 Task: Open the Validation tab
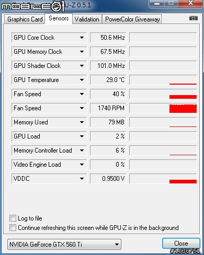coord(87,19)
